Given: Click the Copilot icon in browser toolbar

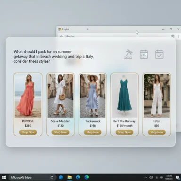Looking at the screenshot, I should [173, 36].
